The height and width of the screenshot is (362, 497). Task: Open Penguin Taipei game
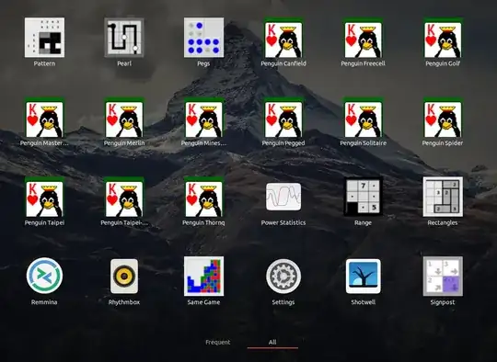pyautogui.click(x=44, y=197)
